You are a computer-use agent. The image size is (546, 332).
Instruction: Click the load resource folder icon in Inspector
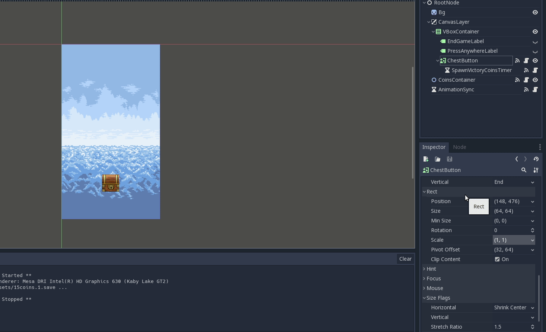pyautogui.click(x=438, y=159)
